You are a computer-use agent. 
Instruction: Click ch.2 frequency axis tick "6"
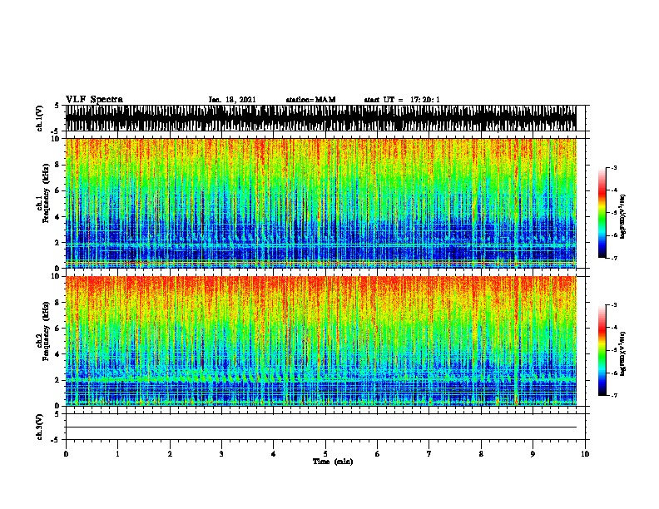click(58, 329)
